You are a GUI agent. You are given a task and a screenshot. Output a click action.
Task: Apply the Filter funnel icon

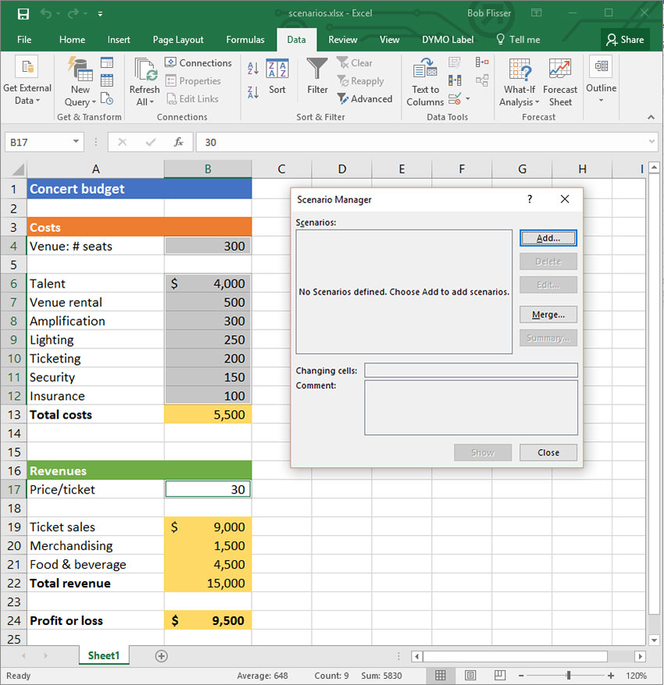(317, 77)
